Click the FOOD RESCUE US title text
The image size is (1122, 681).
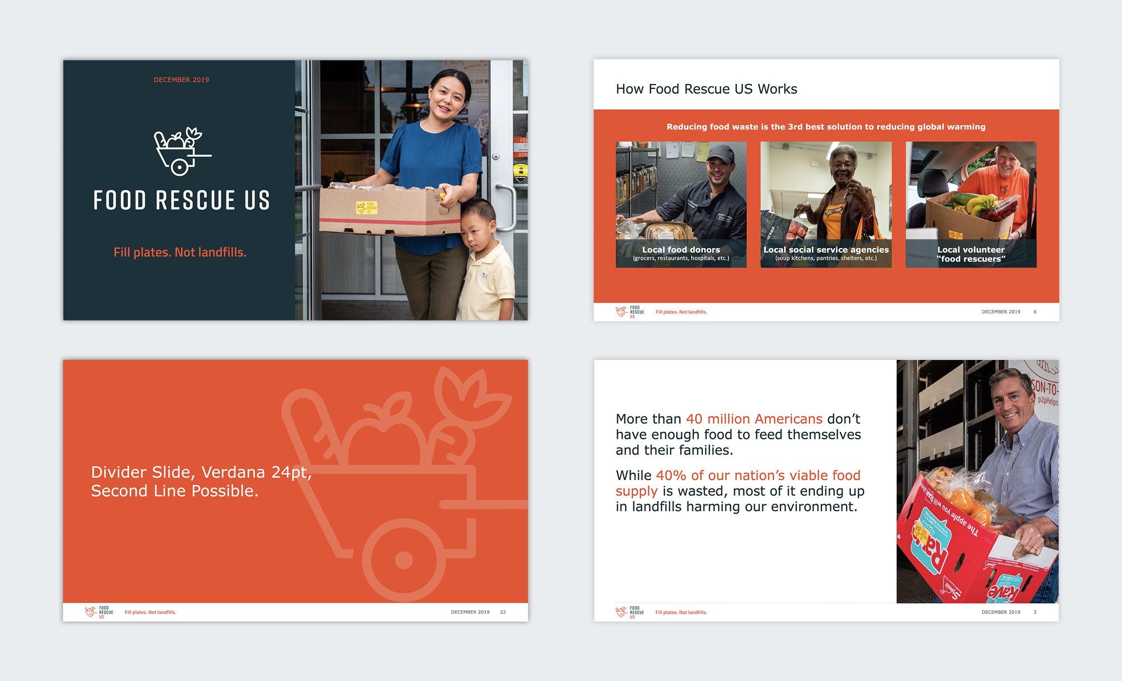click(x=181, y=200)
